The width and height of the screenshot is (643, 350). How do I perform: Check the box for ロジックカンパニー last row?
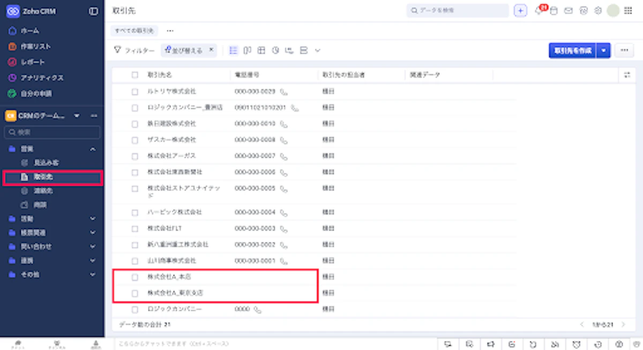(x=135, y=309)
